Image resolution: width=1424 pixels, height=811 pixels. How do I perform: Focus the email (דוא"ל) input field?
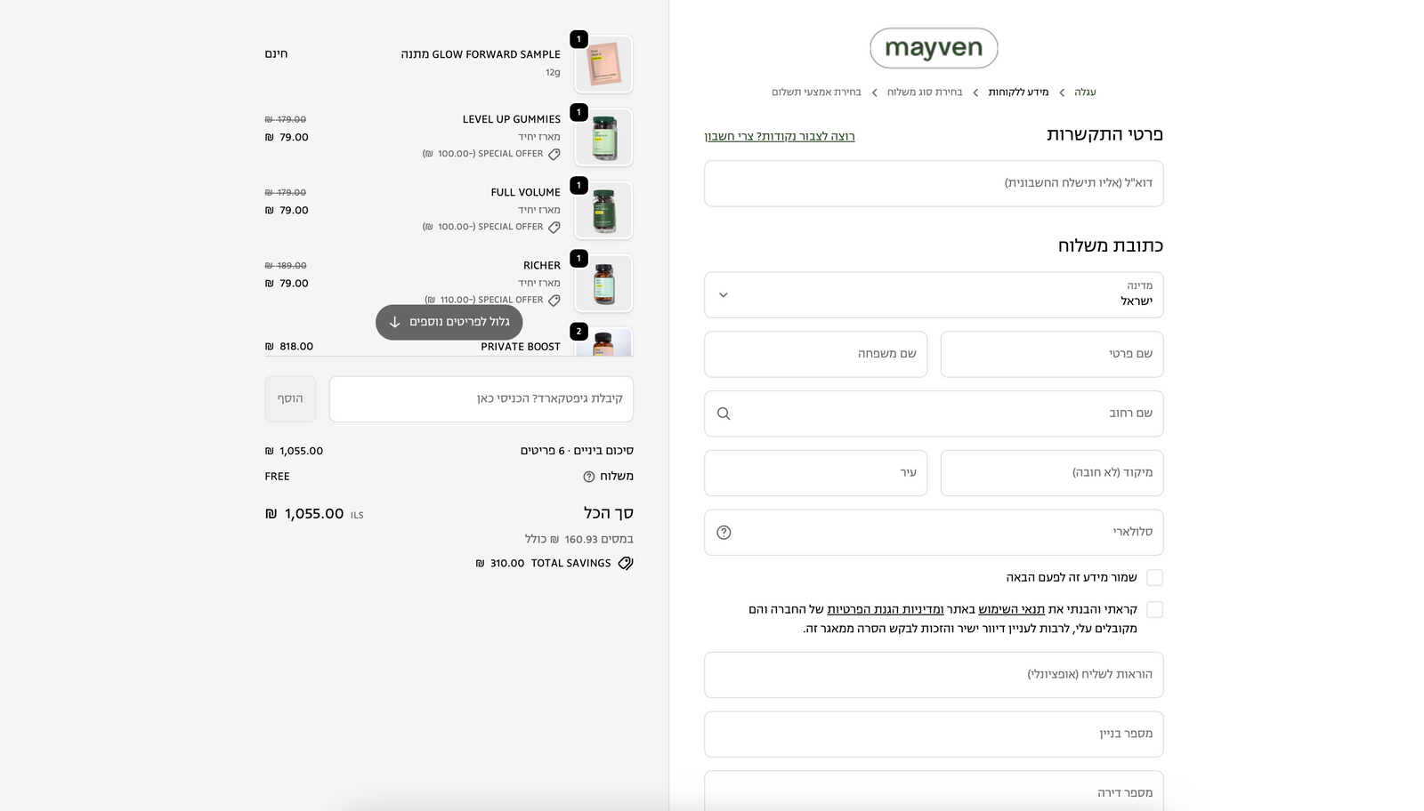934,184
